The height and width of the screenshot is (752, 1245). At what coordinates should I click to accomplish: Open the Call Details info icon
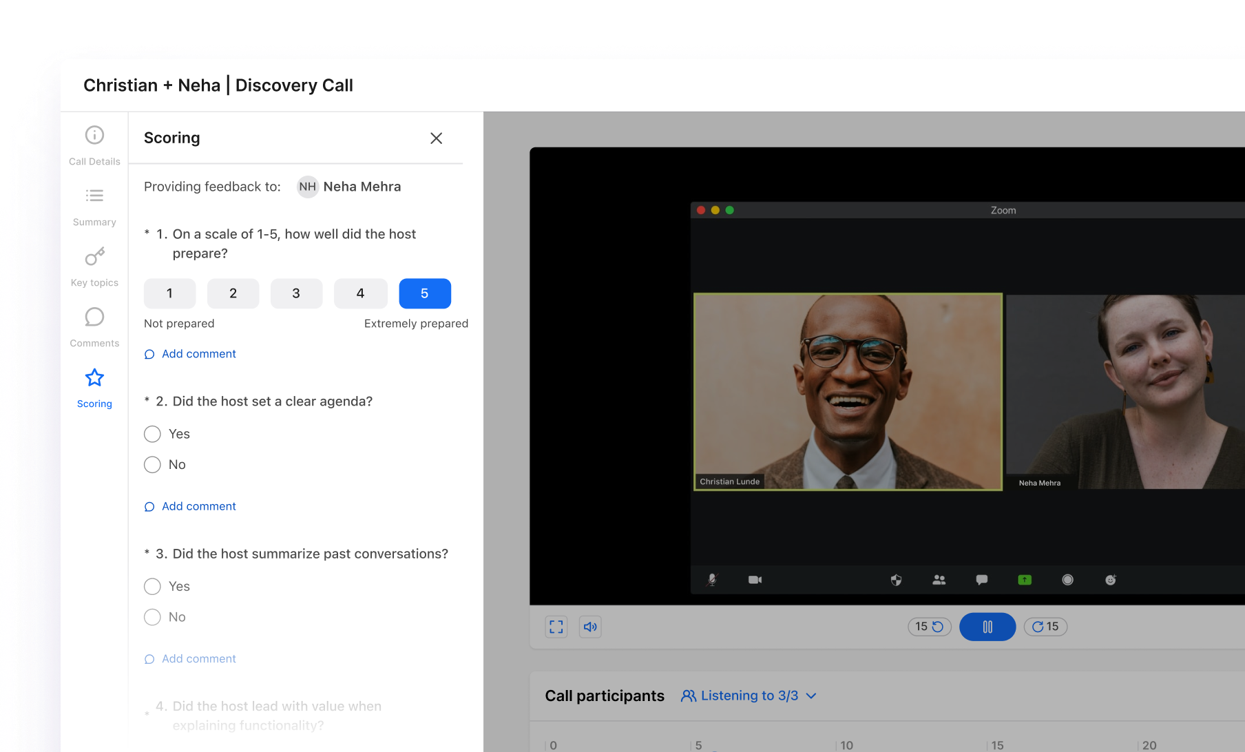[94, 135]
